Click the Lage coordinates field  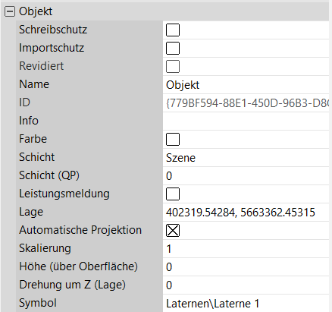coord(246,213)
